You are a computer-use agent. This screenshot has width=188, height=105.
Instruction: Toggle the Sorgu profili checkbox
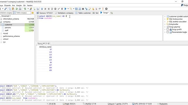point(168,29)
